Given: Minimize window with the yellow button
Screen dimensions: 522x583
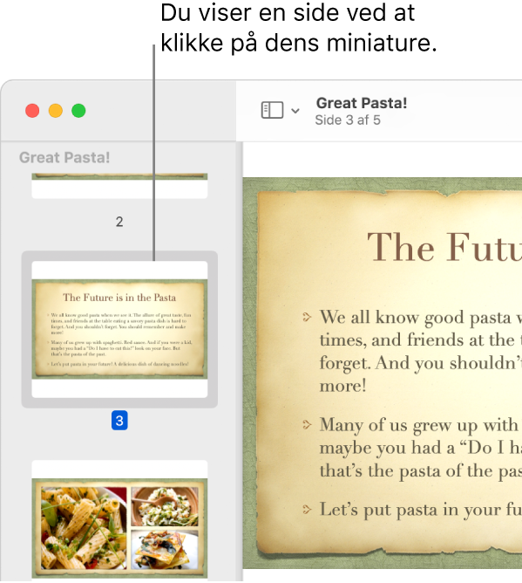Looking at the screenshot, I should [x=56, y=111].
